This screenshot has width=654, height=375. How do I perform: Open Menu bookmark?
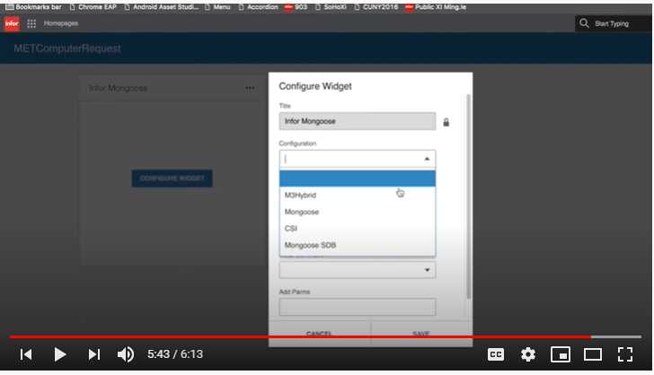(x=217, y=7)
